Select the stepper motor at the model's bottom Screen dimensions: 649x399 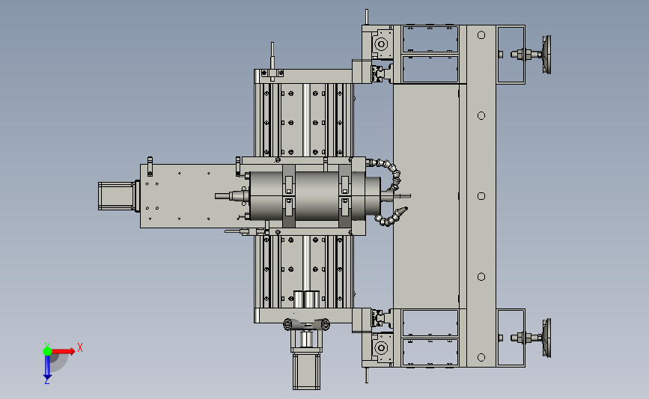(x=306, y=371)
